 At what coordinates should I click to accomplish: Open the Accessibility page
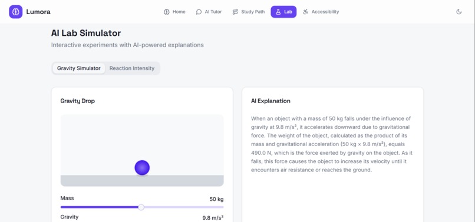321,12
